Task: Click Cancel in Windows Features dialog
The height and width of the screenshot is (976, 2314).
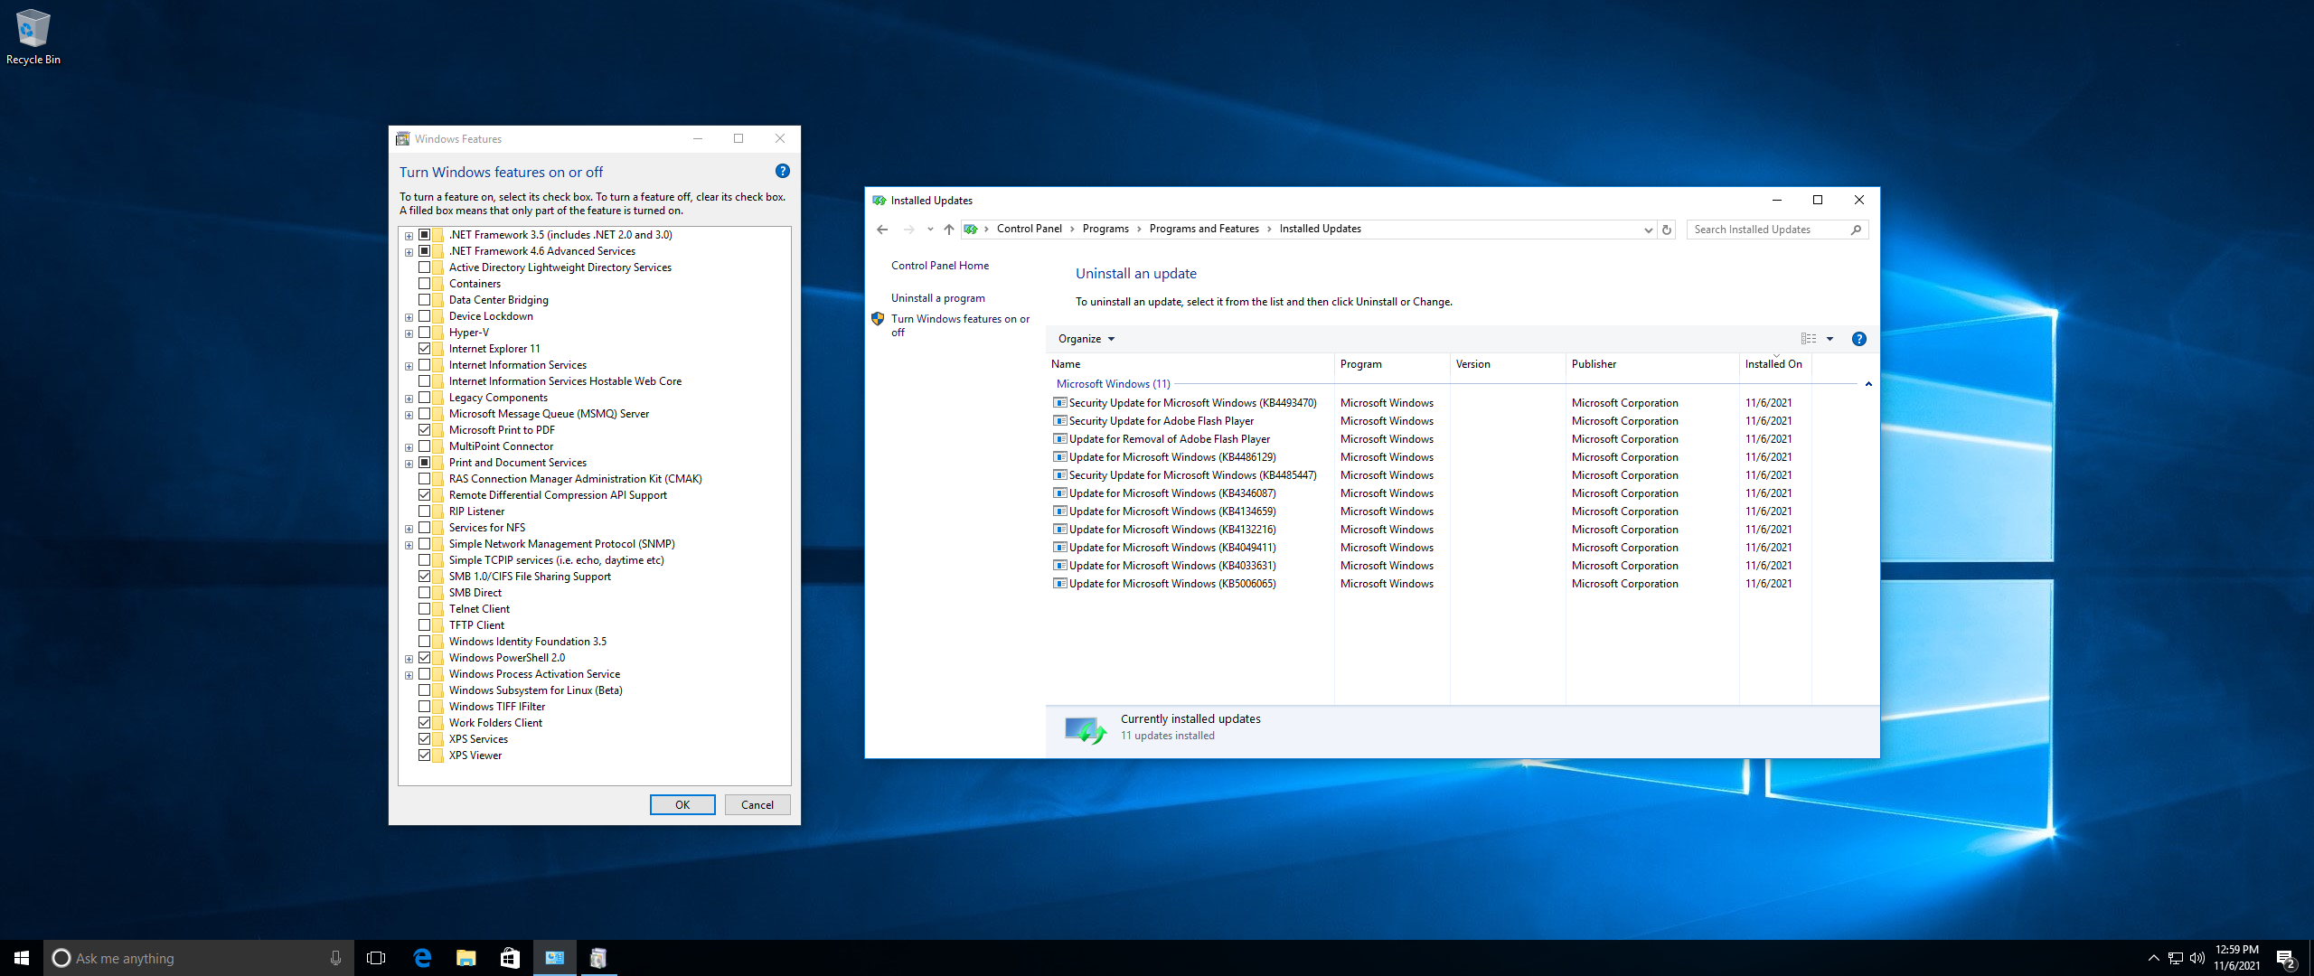Action: point(757,804)
